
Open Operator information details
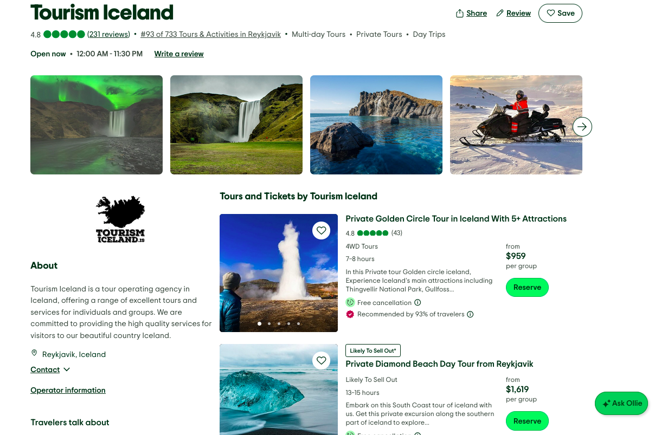[x=68, y=390]
